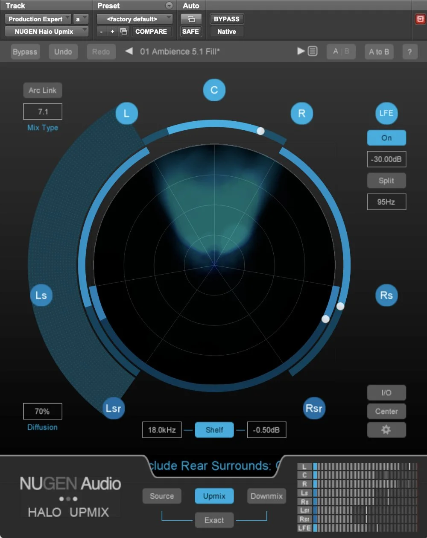Click the copy preset settings icon

coord(123,32)
